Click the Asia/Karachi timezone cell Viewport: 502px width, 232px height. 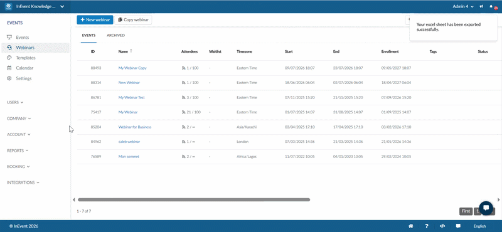click(247, 127)
